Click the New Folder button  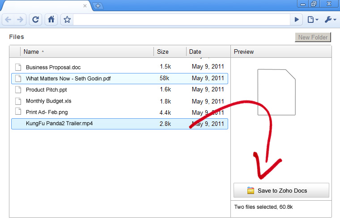313,37
